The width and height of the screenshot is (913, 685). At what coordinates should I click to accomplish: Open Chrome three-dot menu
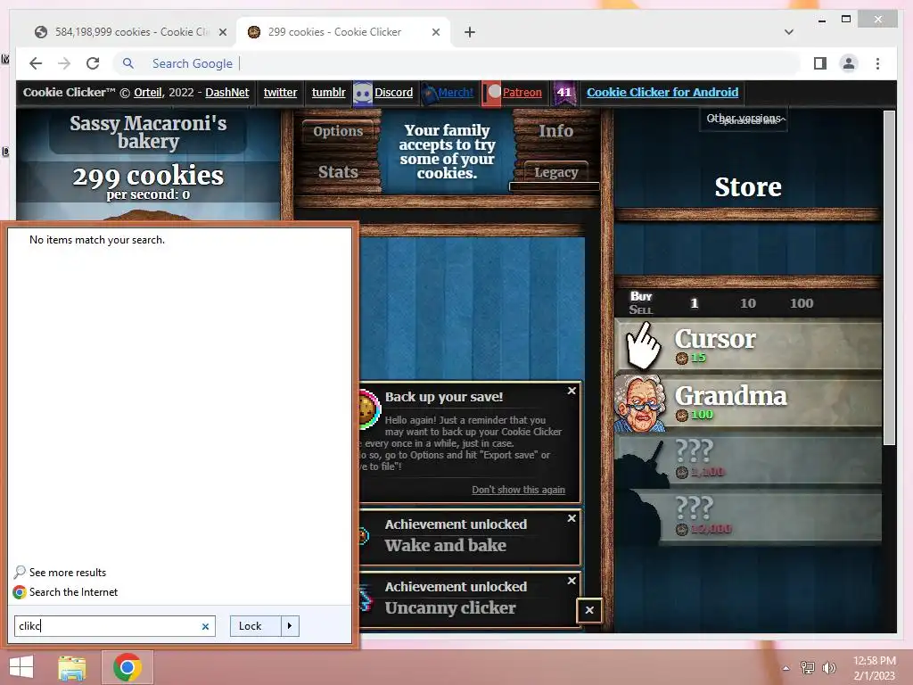click(877, 63)
